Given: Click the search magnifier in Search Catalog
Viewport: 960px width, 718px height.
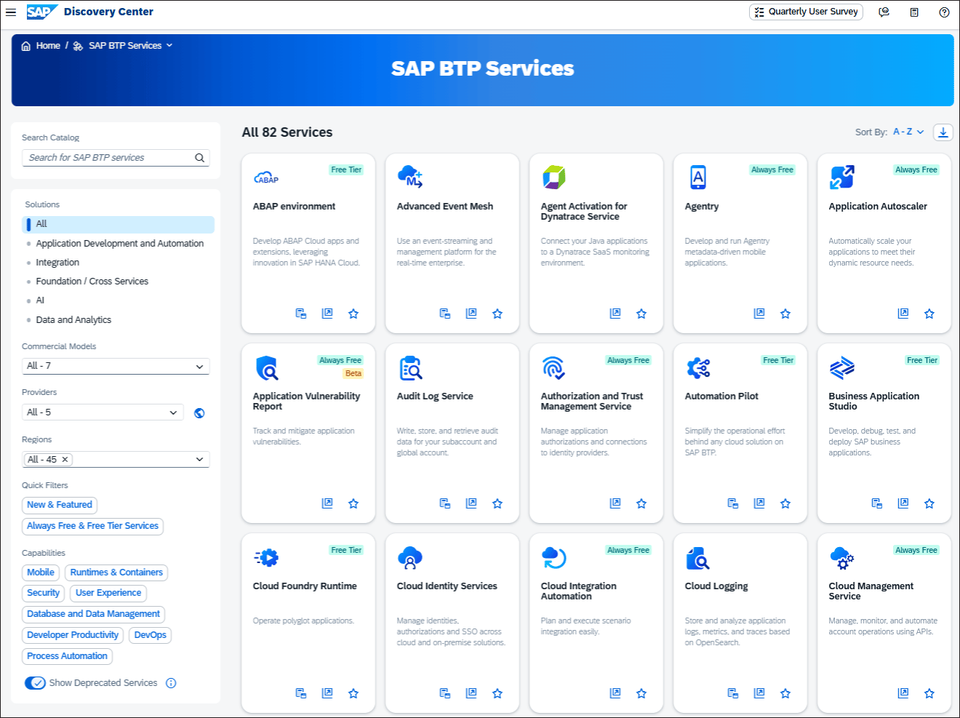Looking at the screenshot, I should [200, 158].
